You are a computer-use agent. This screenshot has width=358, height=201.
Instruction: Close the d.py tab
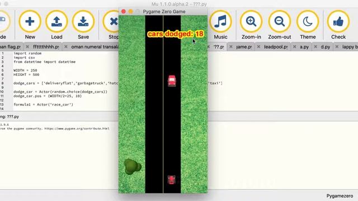tap(315, 46)
